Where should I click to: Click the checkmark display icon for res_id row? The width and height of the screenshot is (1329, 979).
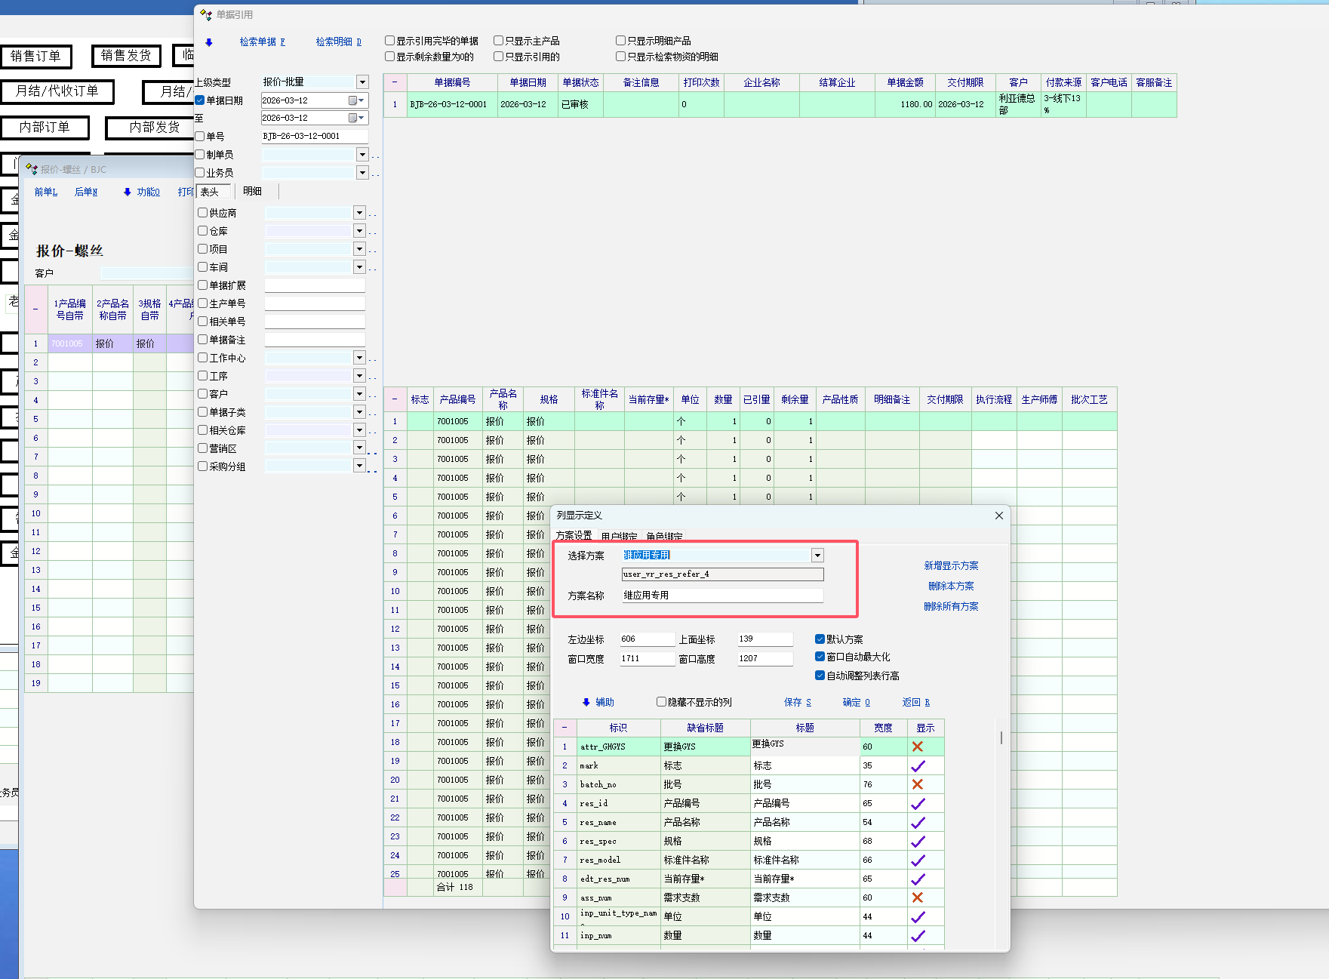pos(918,803)
